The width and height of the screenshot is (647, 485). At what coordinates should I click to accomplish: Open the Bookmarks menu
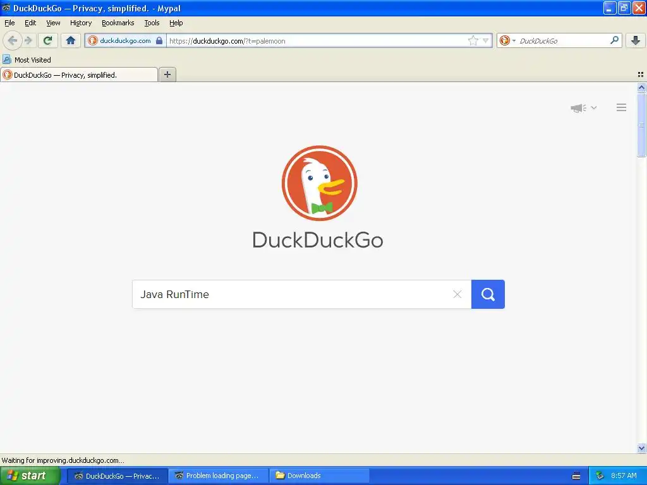pyautogui.click(x=118, y=23)
